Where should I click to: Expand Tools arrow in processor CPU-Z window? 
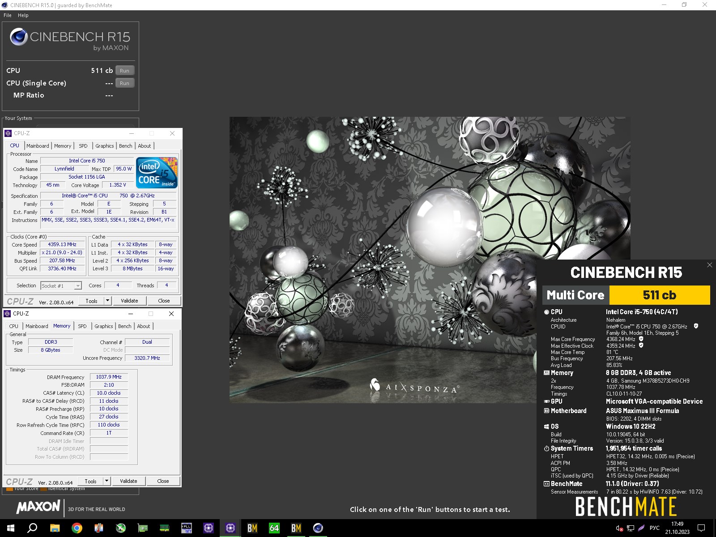107,301
